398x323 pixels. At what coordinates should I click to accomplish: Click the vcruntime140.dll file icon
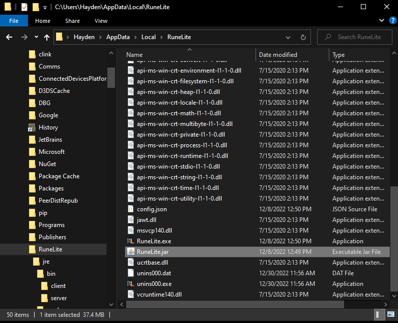pyautogui.click(x=130, y=294)
